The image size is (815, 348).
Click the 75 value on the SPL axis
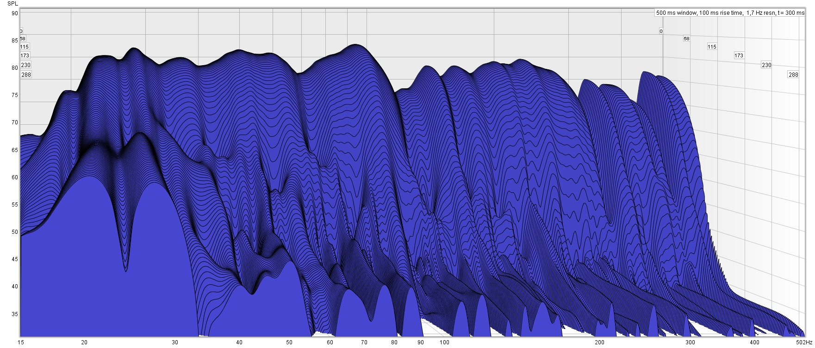tap(15, 95)
